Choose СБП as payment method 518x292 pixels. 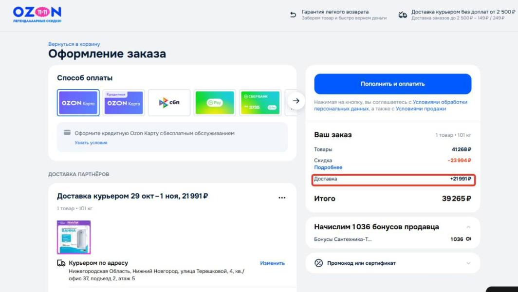(x=169, y=103)
